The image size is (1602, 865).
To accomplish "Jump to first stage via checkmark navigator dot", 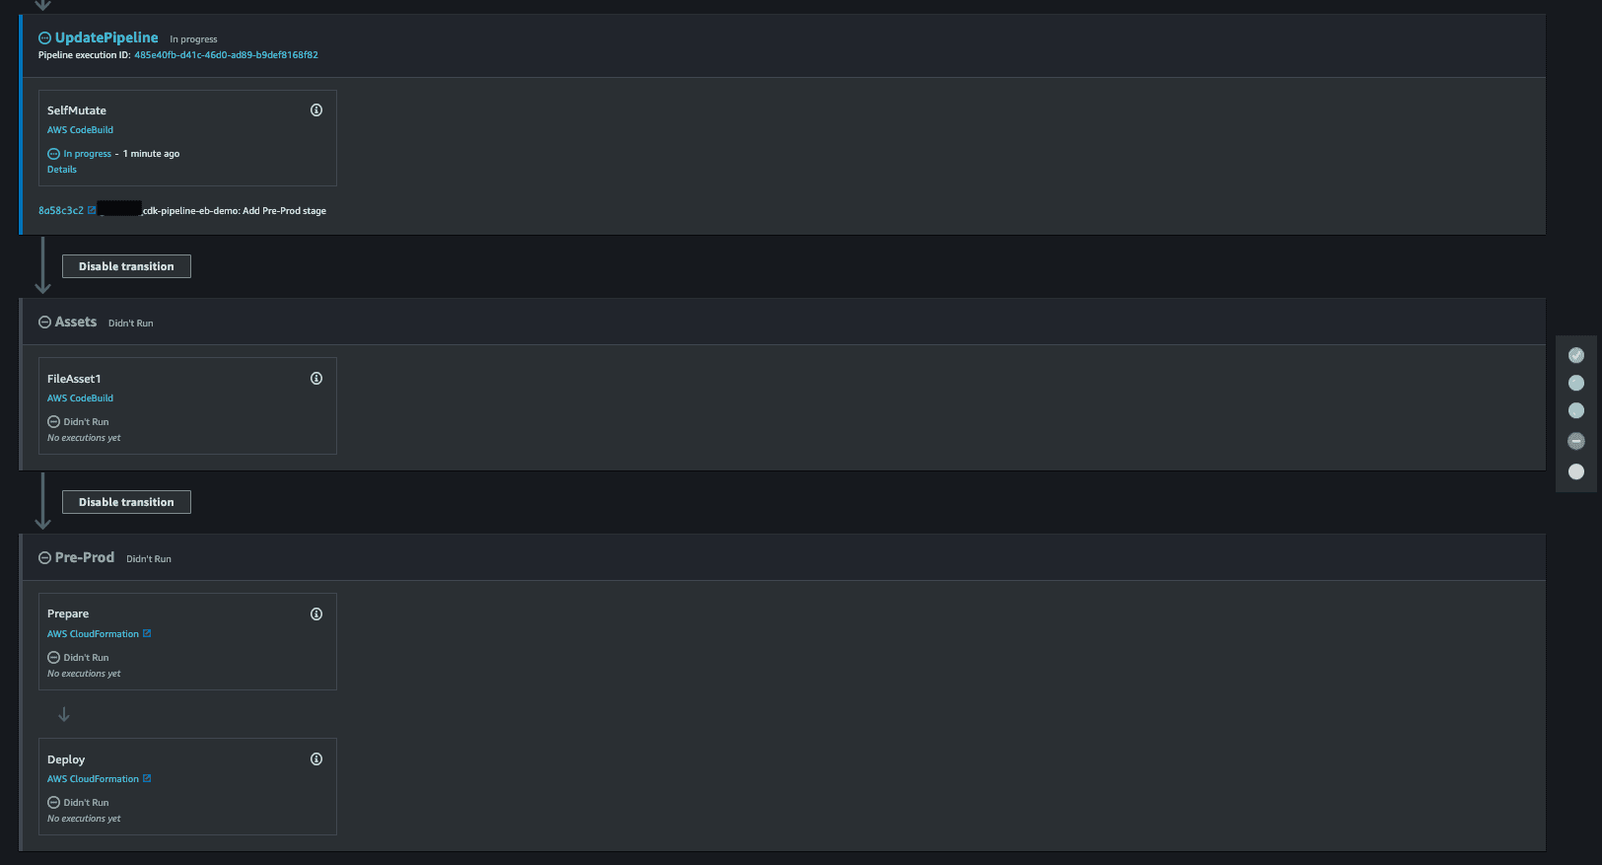I will (x=1576, y=355).
